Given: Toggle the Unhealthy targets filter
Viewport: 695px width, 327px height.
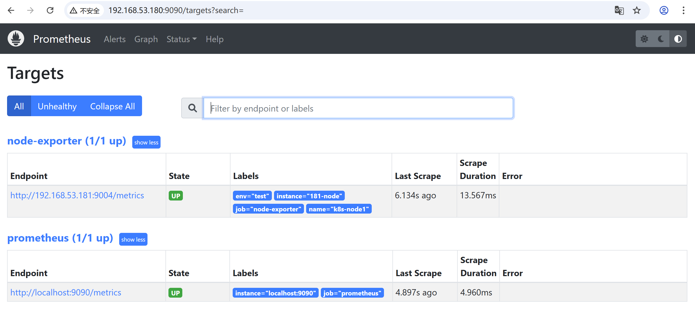Looking at the screenshot, I should [x=57, y=106].
